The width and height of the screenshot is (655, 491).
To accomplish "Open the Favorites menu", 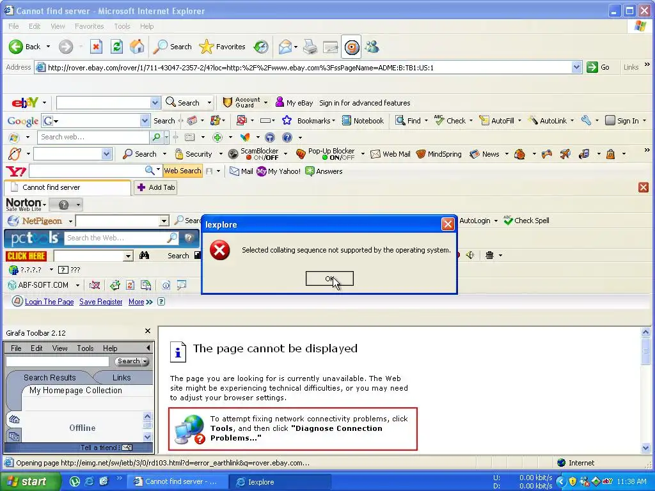I will click(89, 26).
